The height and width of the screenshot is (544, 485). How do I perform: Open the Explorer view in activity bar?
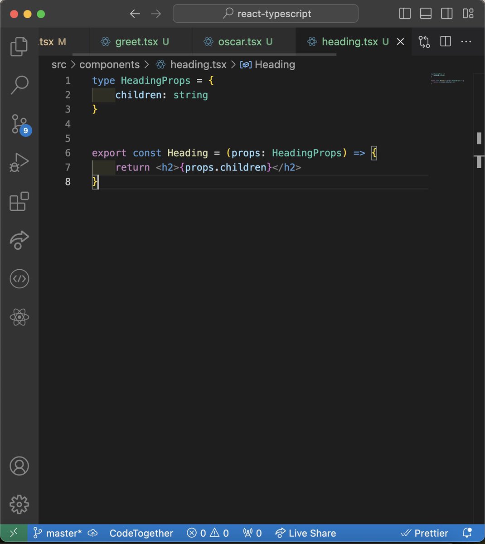[x=19, y=47]
